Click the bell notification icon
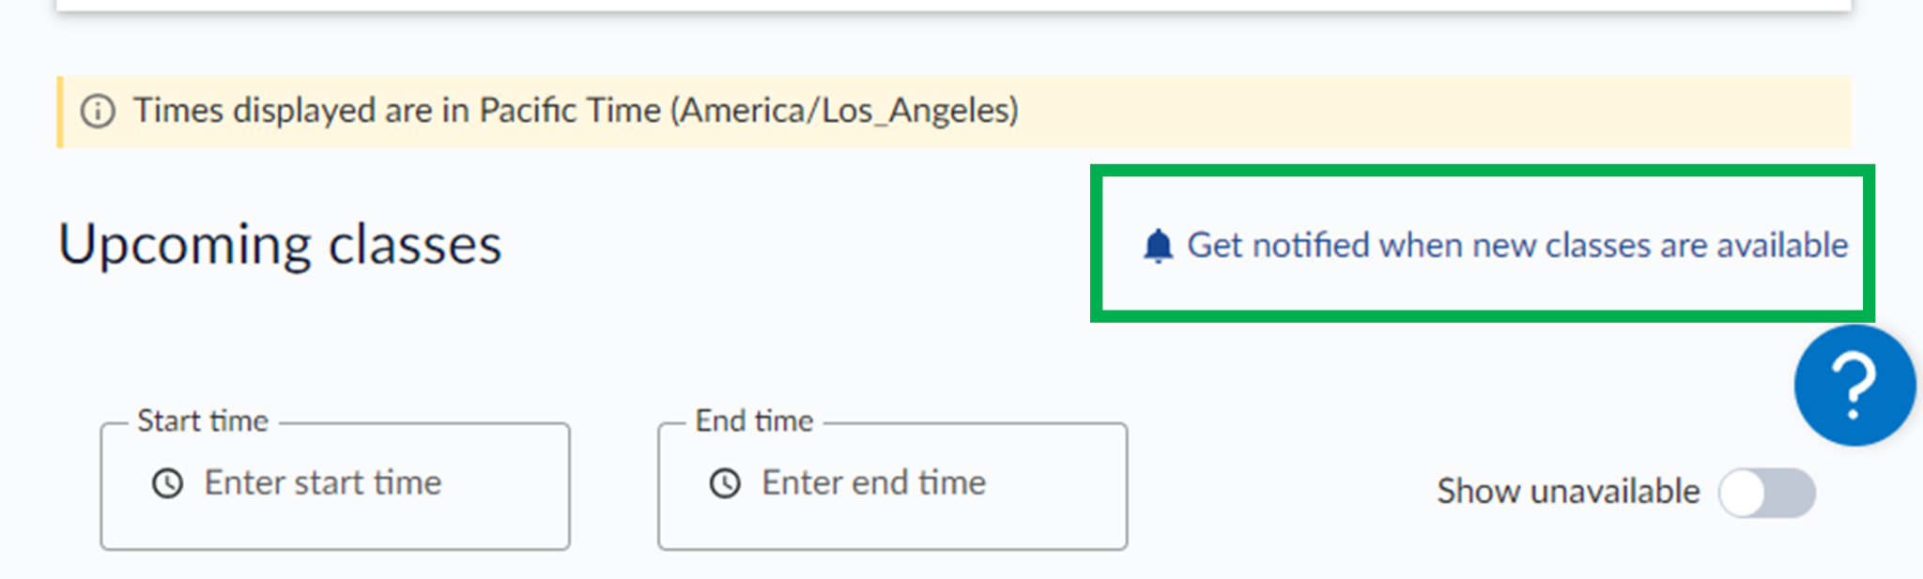Screen dimensions: 1923x579 (x=1158, y=246)
